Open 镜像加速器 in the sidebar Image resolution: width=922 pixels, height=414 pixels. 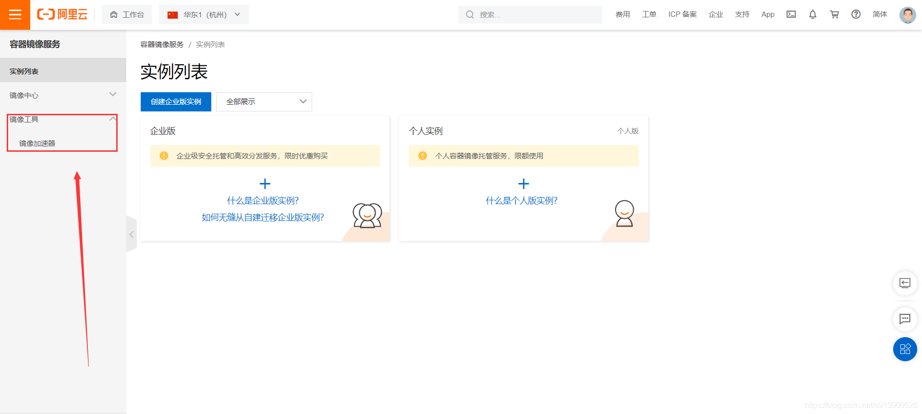37,143
